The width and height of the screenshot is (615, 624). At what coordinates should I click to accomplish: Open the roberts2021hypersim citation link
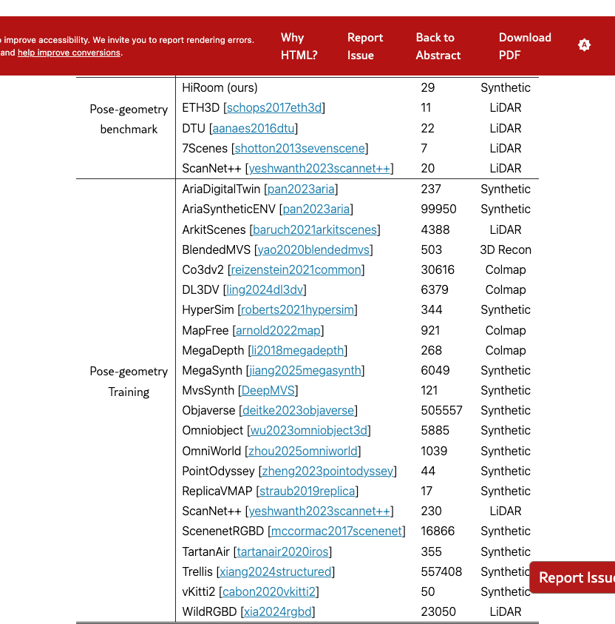click(x=298, y=310)
